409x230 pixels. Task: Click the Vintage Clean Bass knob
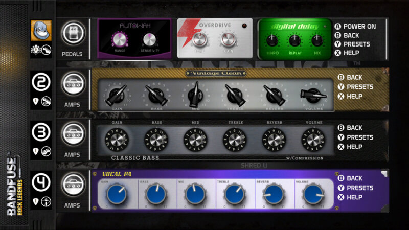(156, 95)
